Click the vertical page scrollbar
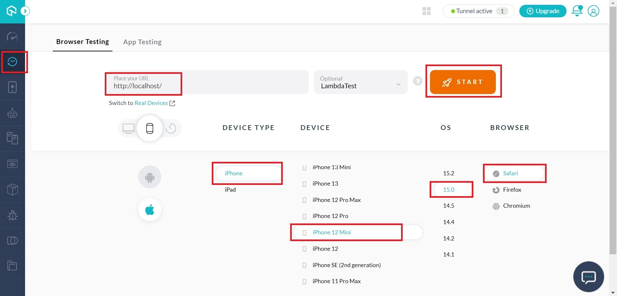Viewport: 617px width, 296px height. click(x=613, y=128)
